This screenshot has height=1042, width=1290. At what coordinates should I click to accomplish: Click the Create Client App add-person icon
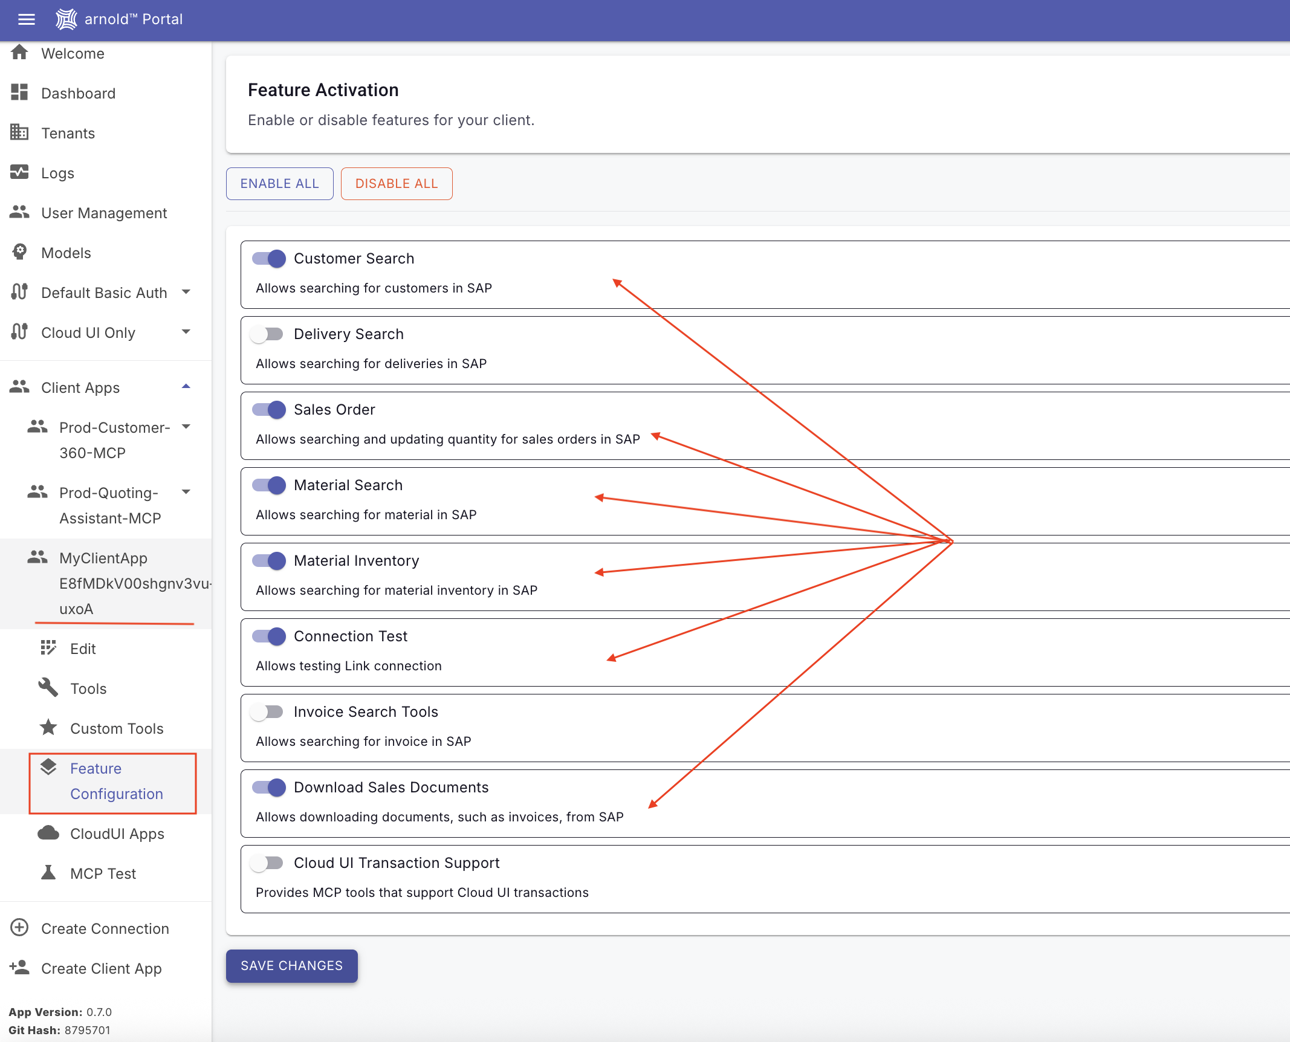19,967
